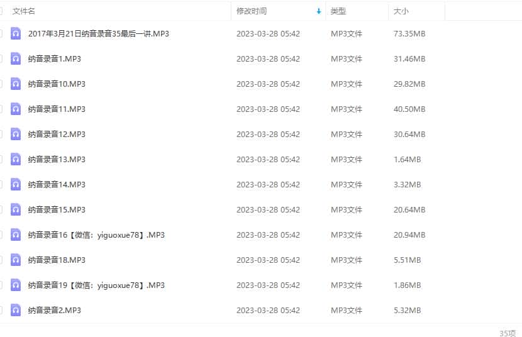The height and width of the screenshot is (337, 522).
Task: Sort the list by 文件名 column
Action: [x=24, y=11]
